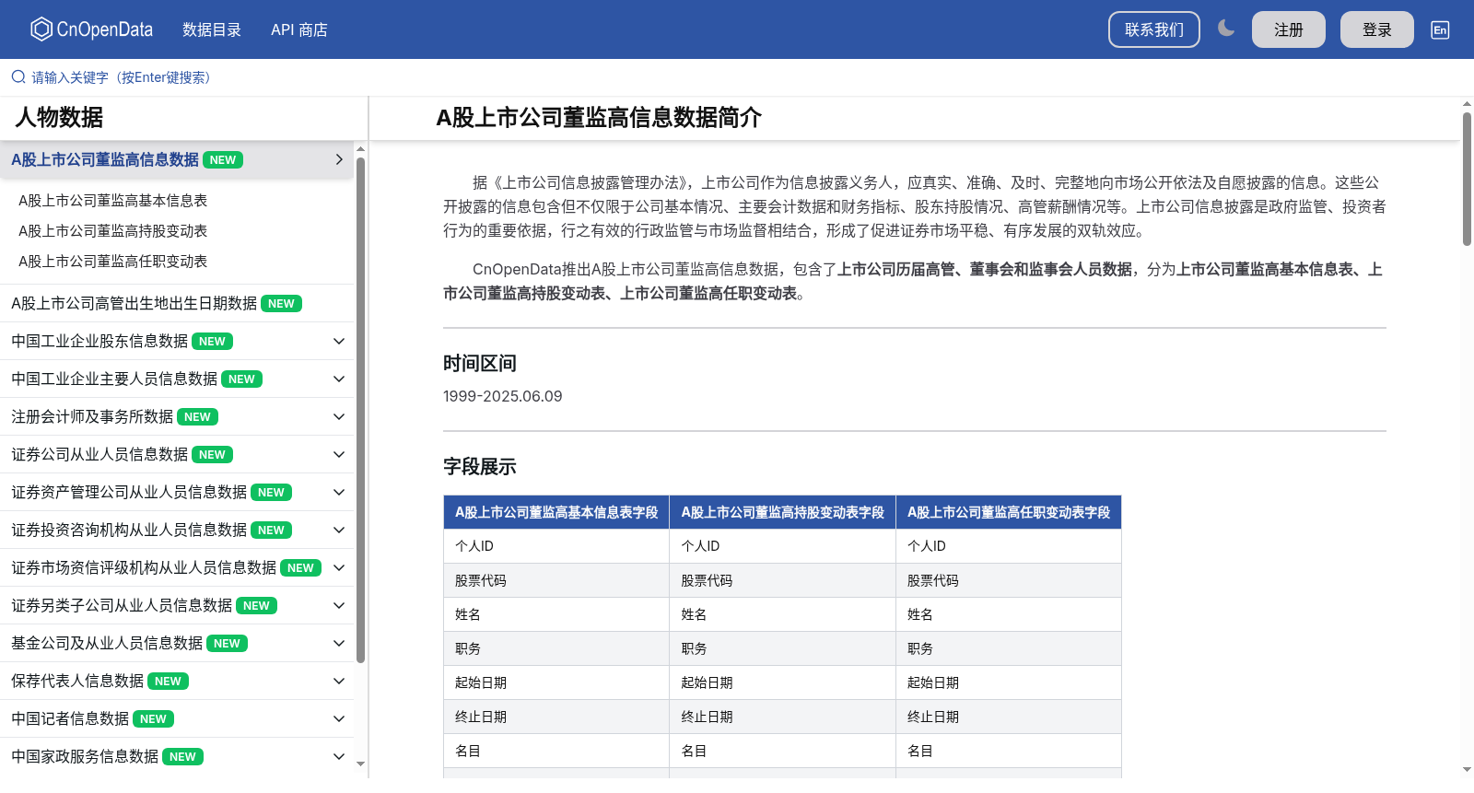Expand 证券投资咨询机构从业人员信息数据 chevron

339,530
